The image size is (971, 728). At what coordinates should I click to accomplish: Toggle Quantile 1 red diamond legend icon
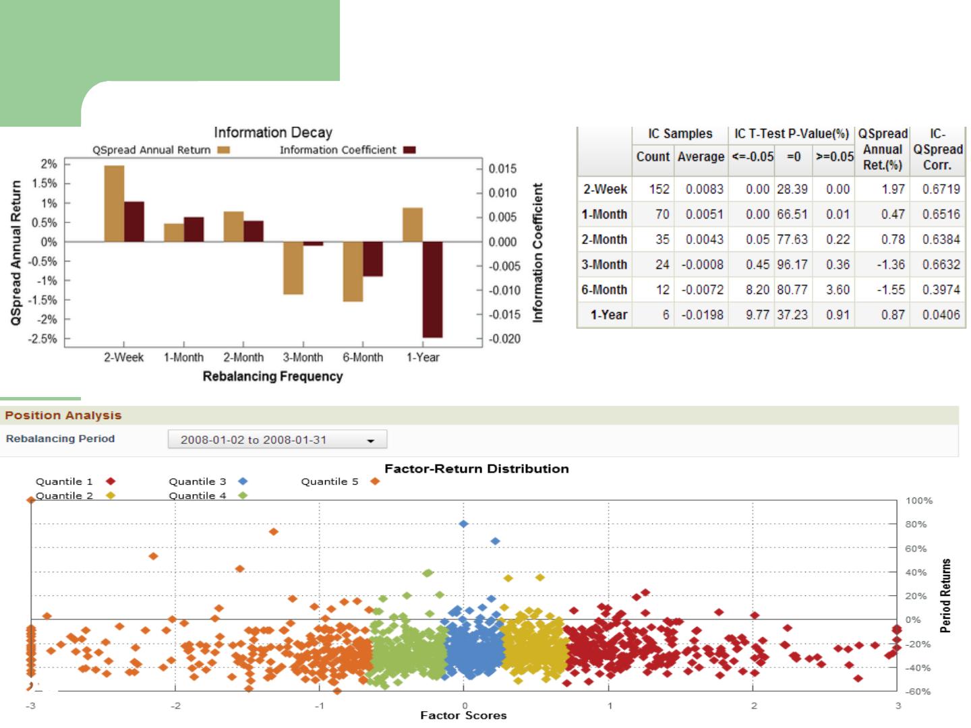[x=111, y=481]
